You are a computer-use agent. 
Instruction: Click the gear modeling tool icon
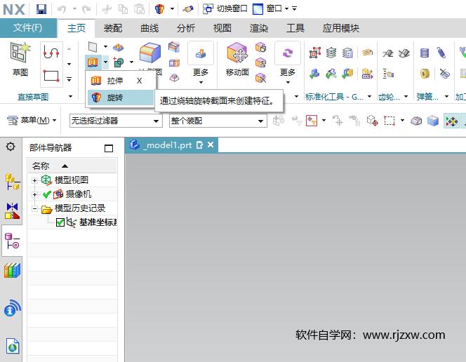387,53
